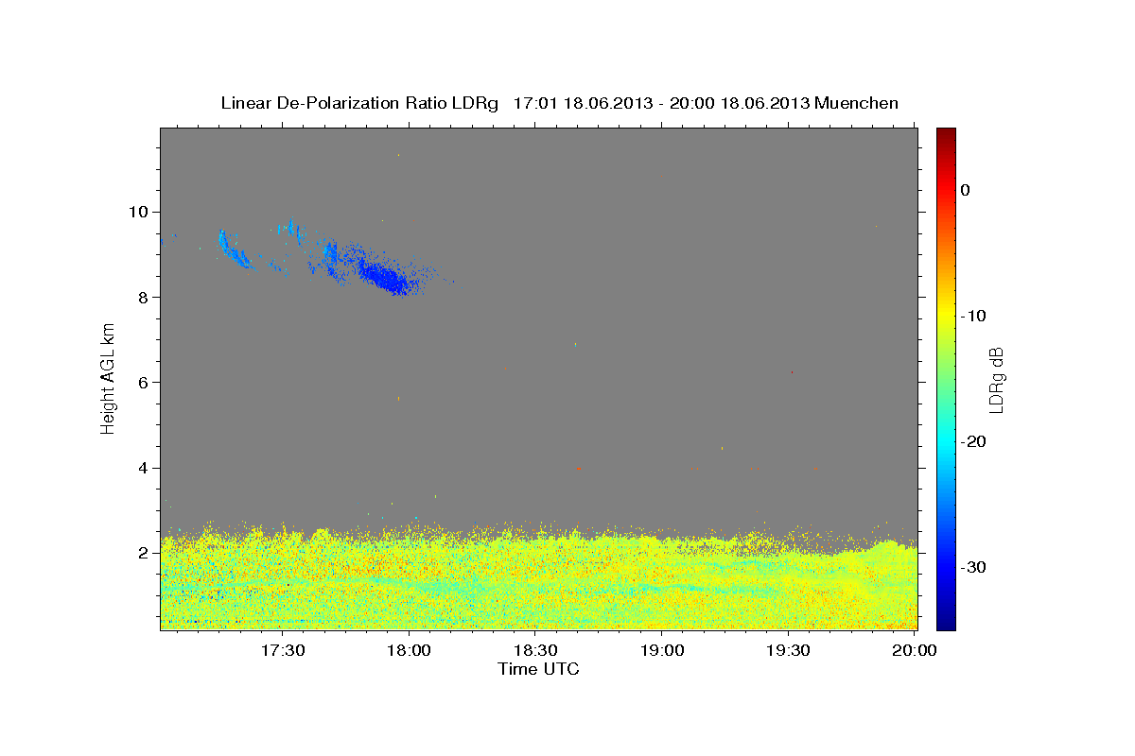The height and width of the screenshot is (756, 1135).
Task: Pick the dark blue bottom of colorbar
Action: [x=946, y=619]
